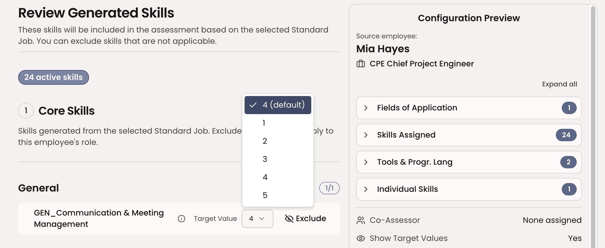Click the 'Configuration Preview' panel title

click(469, 18)
